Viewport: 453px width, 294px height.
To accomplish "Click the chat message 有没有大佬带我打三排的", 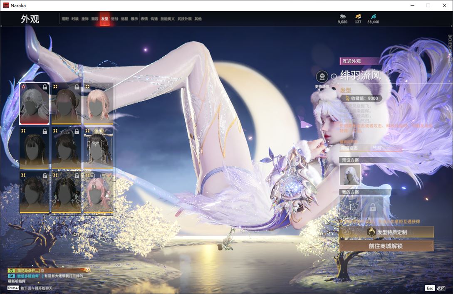I will 64,276.
